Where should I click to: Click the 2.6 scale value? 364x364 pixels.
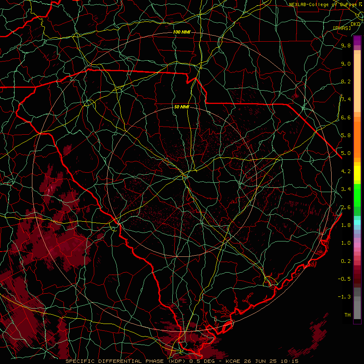346,207
